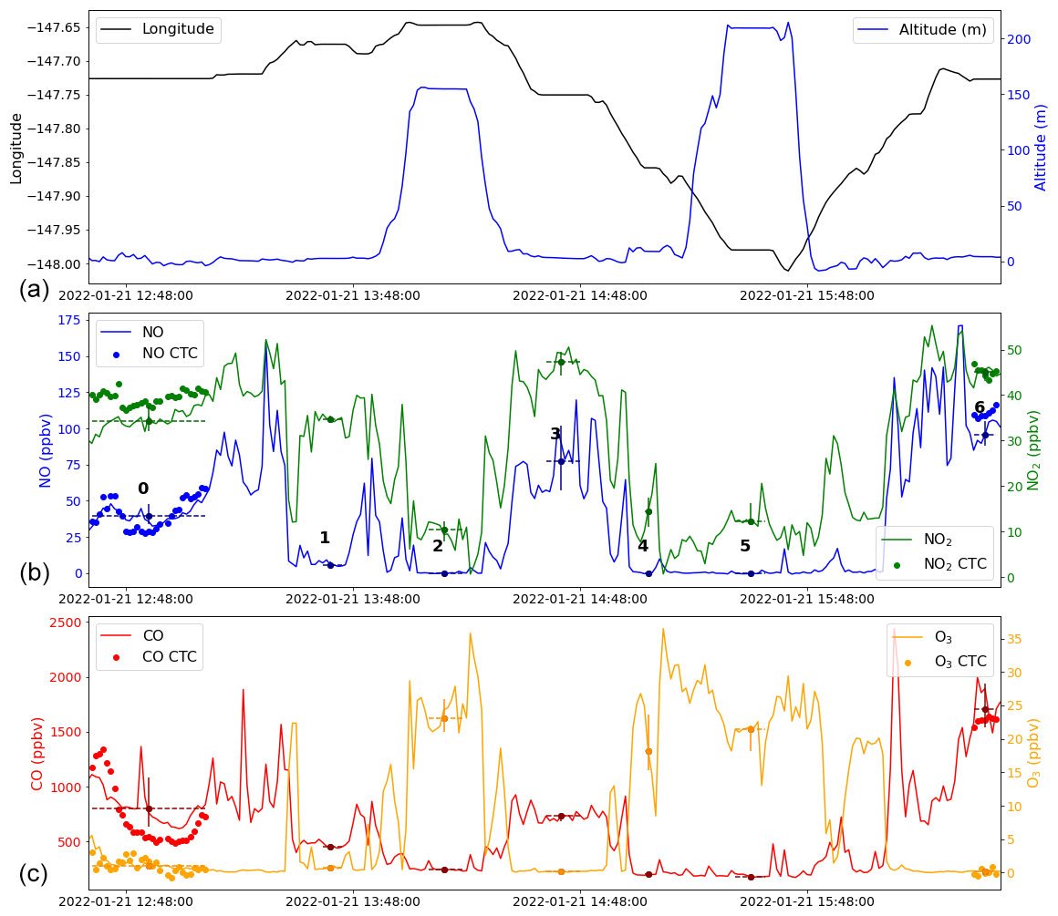This screenshot has height=916, width=1058.
Task: Click the red CO line legend swatch
Action: pyautogui.click(x=116, y=635)
